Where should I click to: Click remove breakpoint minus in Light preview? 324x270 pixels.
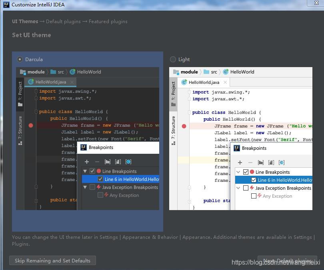click(250, 163)
